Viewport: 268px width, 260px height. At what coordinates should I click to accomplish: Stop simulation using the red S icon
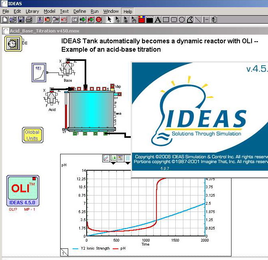point(99,20)
